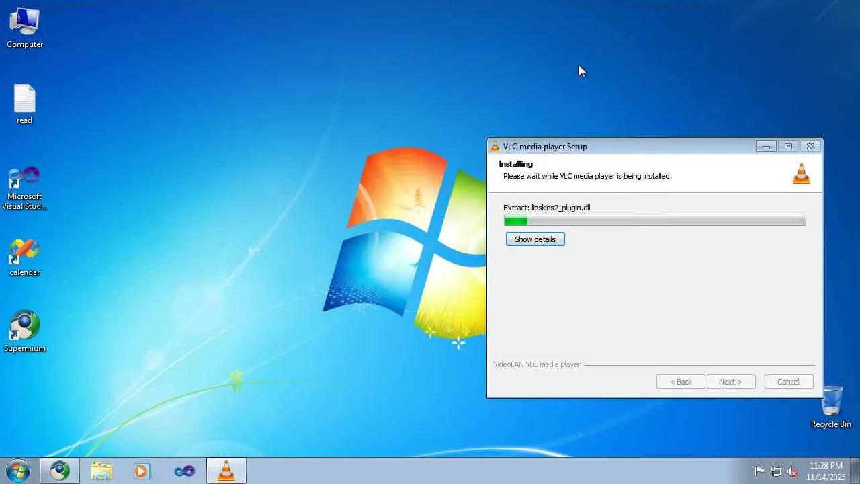Close the VLC Setup window

pos(810,147)
